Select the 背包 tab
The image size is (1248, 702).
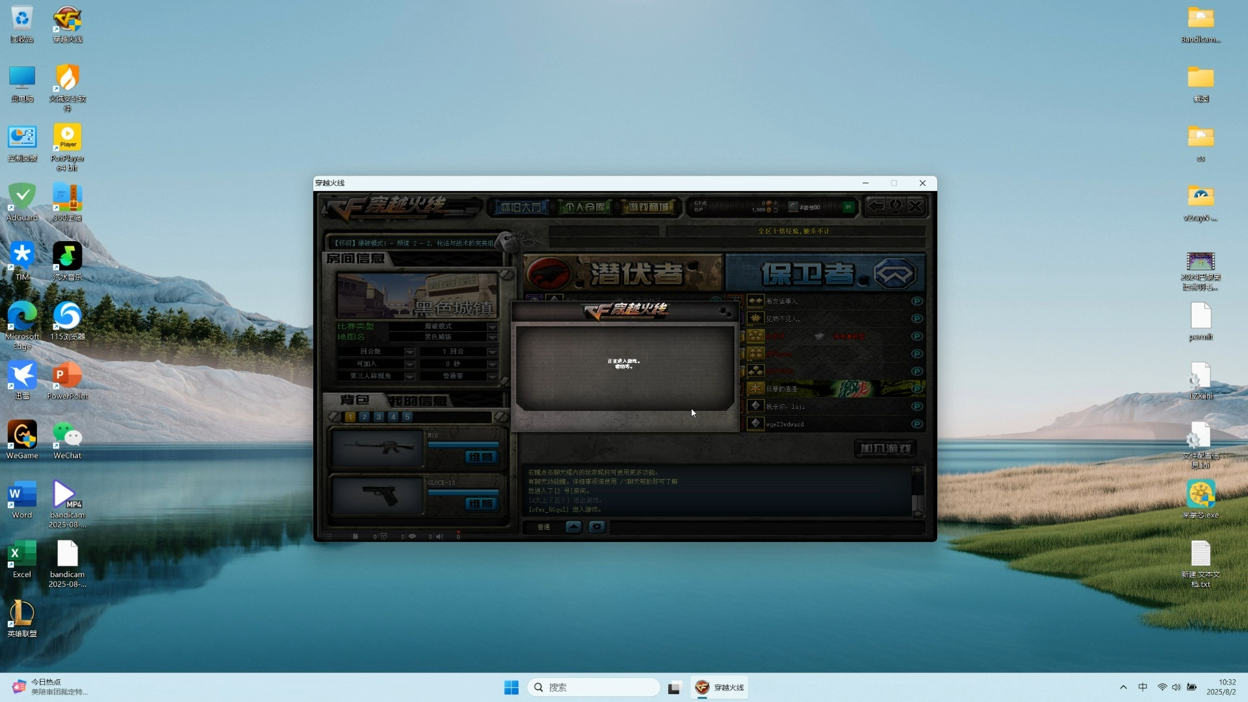click(x=355, y=400)
